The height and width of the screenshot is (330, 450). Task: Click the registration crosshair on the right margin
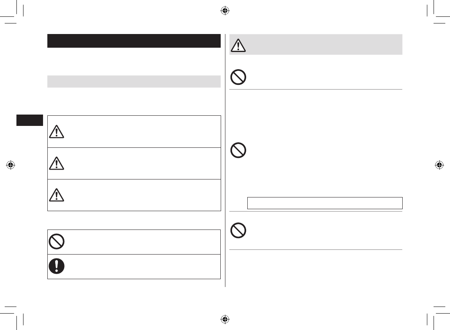coord(439,165)
